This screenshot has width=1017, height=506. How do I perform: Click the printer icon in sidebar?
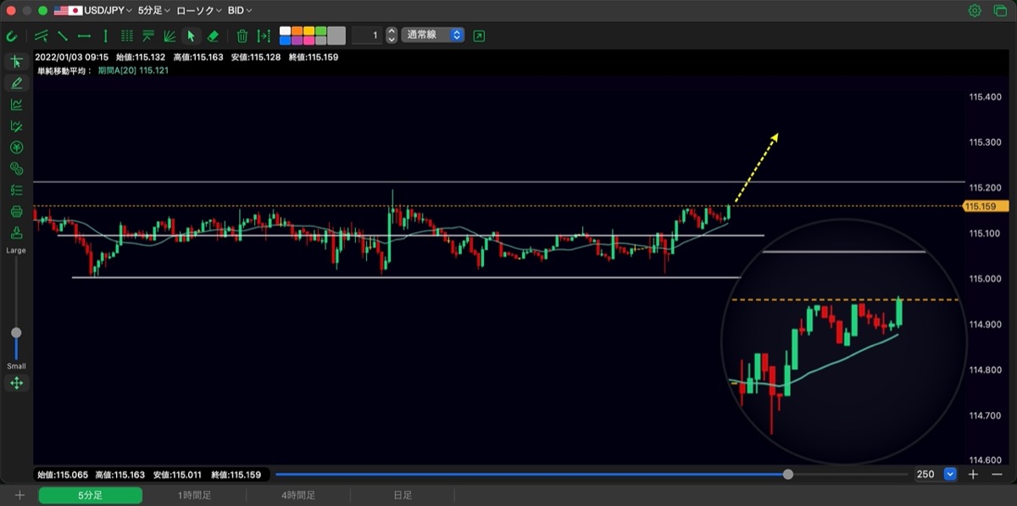[x=16, y=211]
